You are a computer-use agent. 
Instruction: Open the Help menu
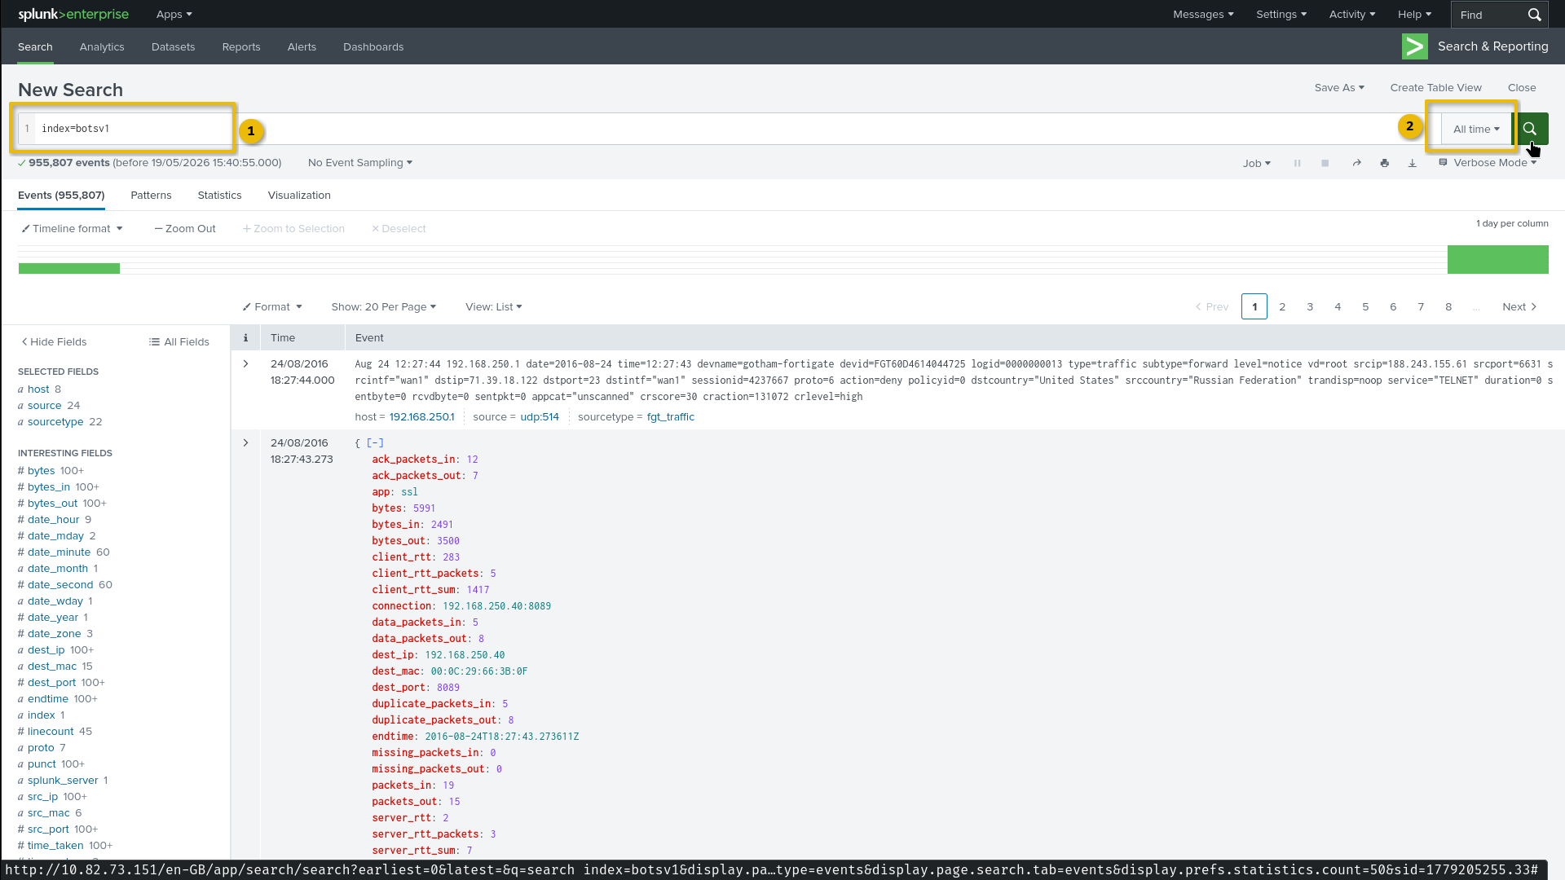point(1414,15)
